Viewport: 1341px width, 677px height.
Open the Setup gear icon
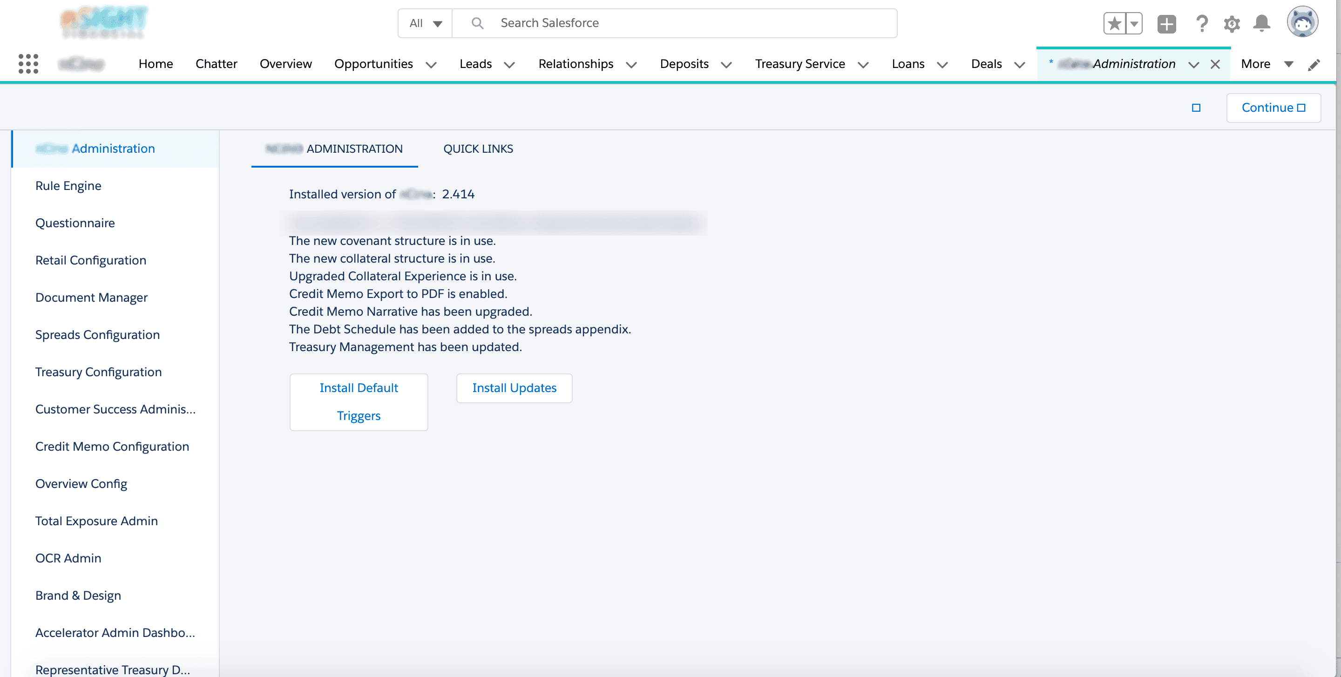click(x=1232, y=23)
